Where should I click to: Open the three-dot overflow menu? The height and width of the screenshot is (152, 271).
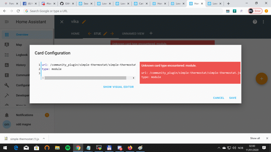point(263,22)
